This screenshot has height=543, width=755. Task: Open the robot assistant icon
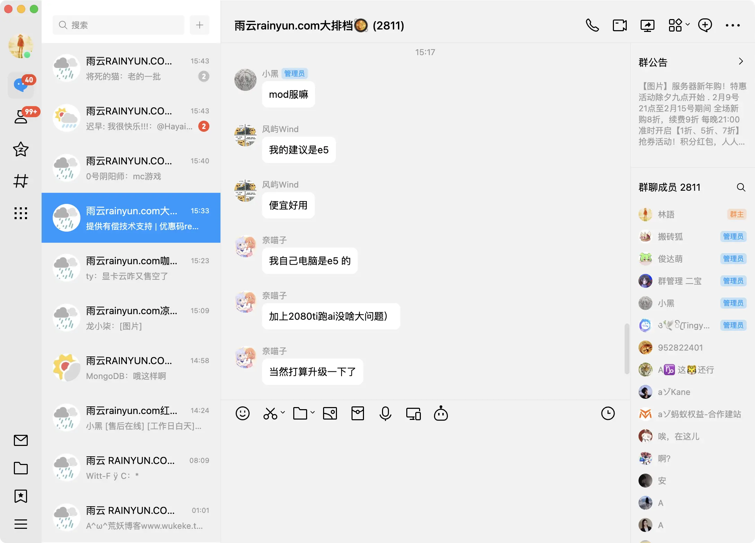click(441, 413)
